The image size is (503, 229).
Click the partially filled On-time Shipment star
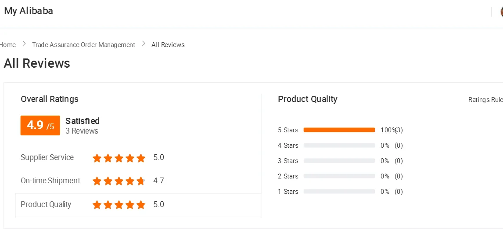coord(141,181)
